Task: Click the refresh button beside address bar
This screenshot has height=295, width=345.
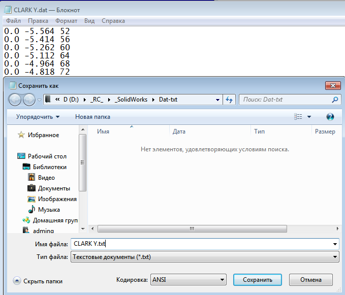Action: (229, 100)
